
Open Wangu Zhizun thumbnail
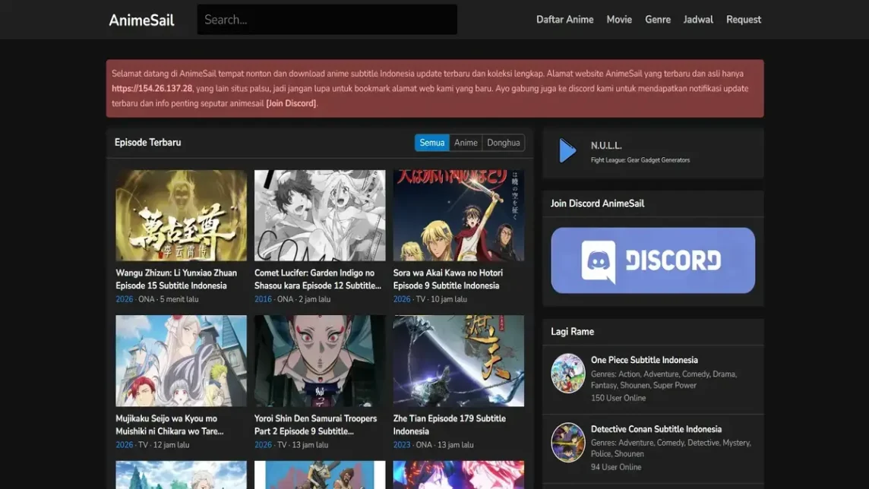tap(182, 216)
